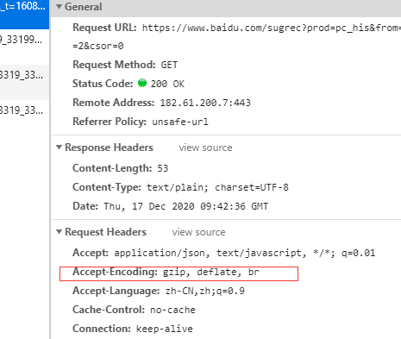Collapse the General section triangle

click(59, 6)
